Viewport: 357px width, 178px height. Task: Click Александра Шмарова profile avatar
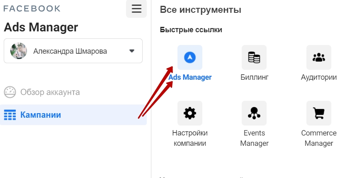(19, 51)
